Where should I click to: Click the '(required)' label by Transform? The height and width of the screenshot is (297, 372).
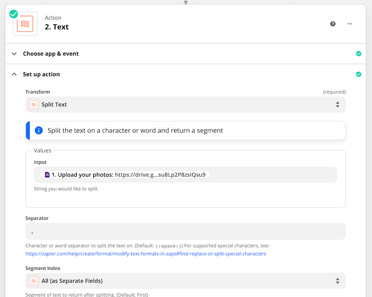[x=334, y=92]
